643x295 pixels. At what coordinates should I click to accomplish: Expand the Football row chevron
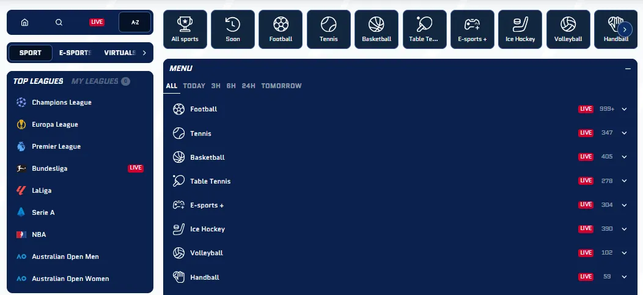click(x=624, y=110)
